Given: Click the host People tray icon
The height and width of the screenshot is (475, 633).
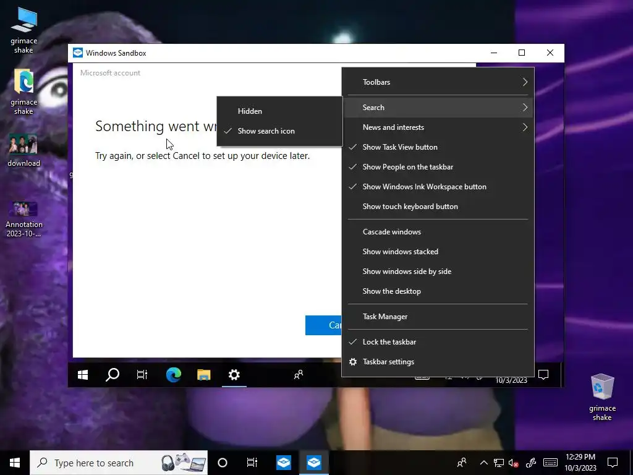Looking at the screenshot, I should pyautogui.click(x=462, y=463).
